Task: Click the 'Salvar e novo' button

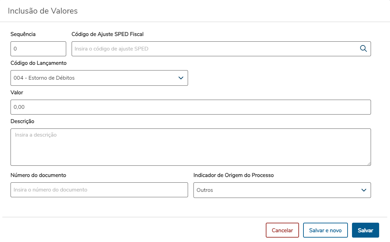Action: pos(325,230)
